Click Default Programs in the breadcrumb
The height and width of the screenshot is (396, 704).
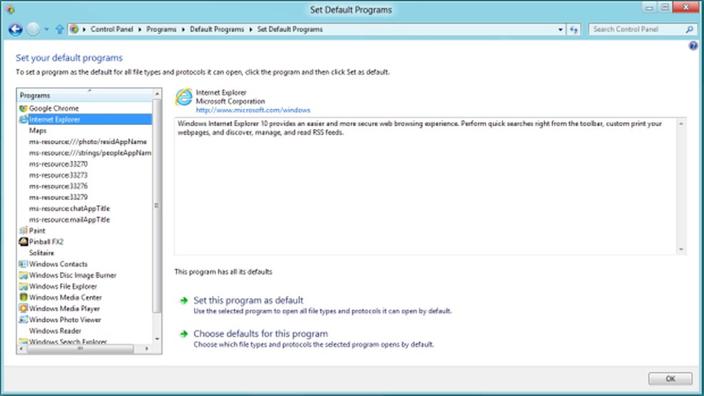(x=217, y=29)
